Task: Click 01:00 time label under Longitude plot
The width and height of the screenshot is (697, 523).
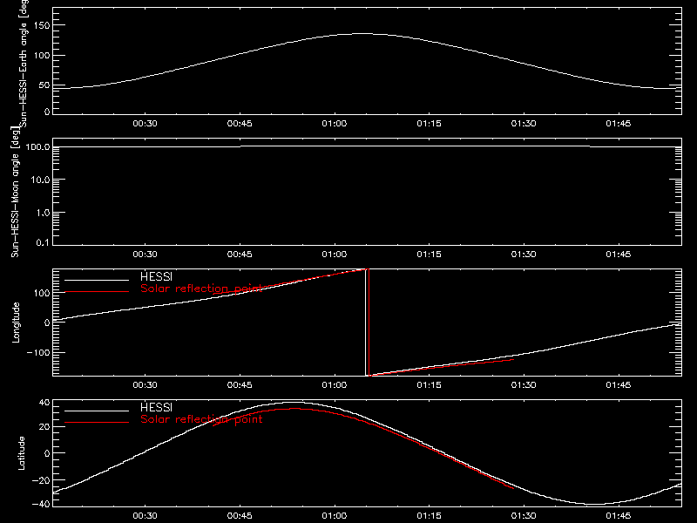Action: click(335, 385)
